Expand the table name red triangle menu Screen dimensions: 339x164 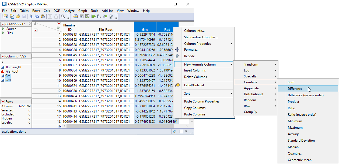[3, 24]
